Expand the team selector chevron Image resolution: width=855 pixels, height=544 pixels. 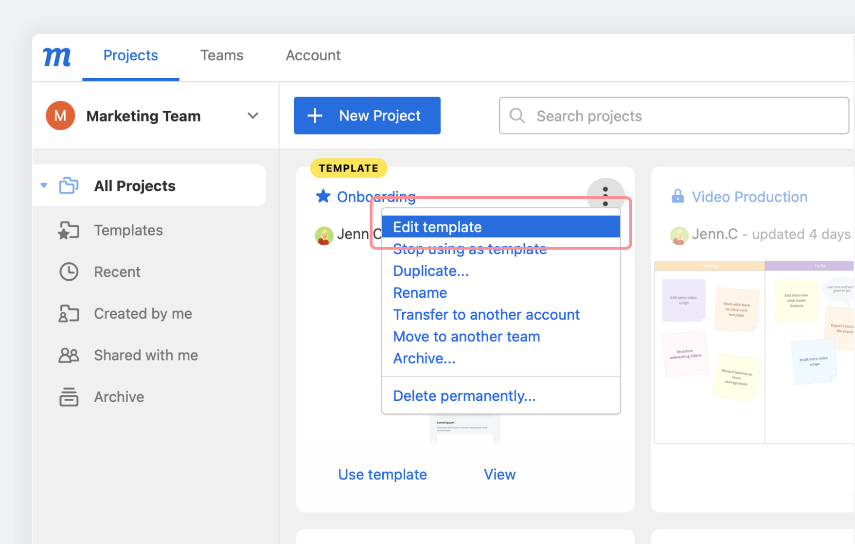(x=253, y=116)
